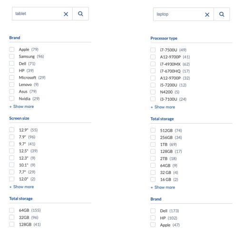The height and width of the screenshot is (229, 244).
Task: Clear the laptop search text
Action: pyautogui.click(x=207, y=15)
